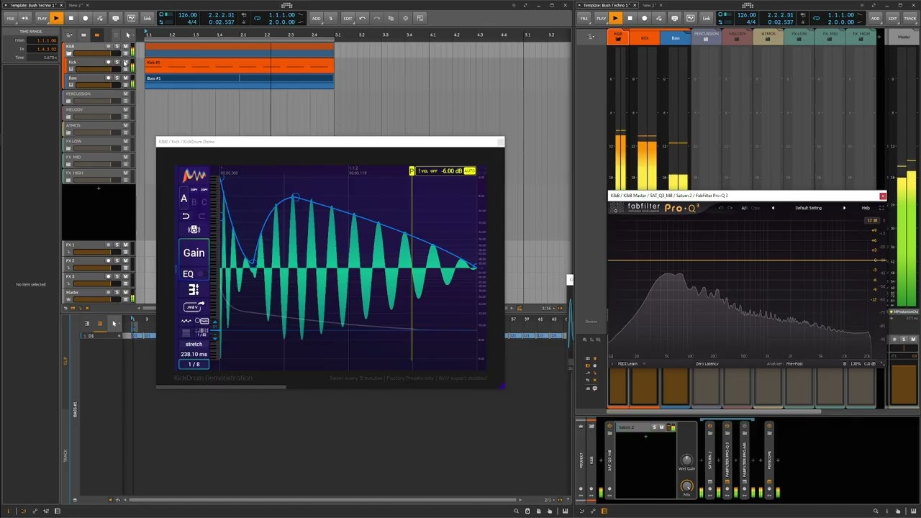This screenshot has width=921, height=518.
Task: Click the .wav export icon in KickDrum
Action: coord(193,306)
